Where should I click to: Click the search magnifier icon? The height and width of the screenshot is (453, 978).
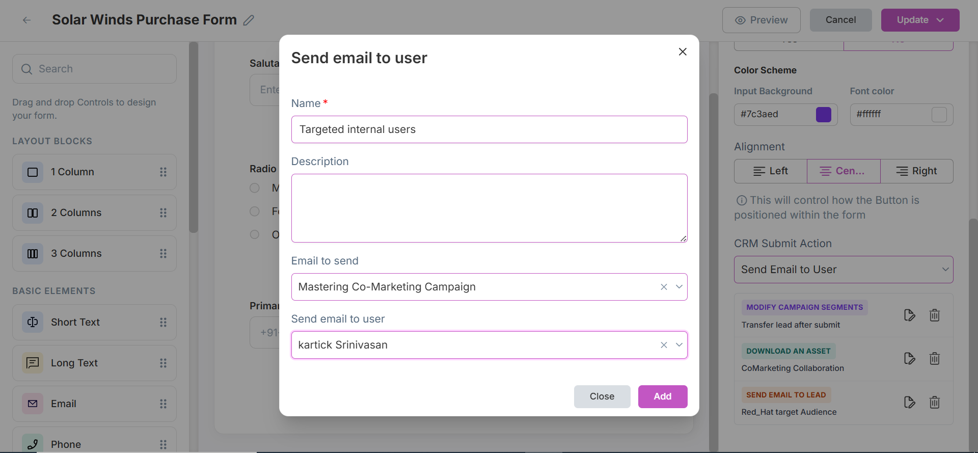click(x=26, y=69)
